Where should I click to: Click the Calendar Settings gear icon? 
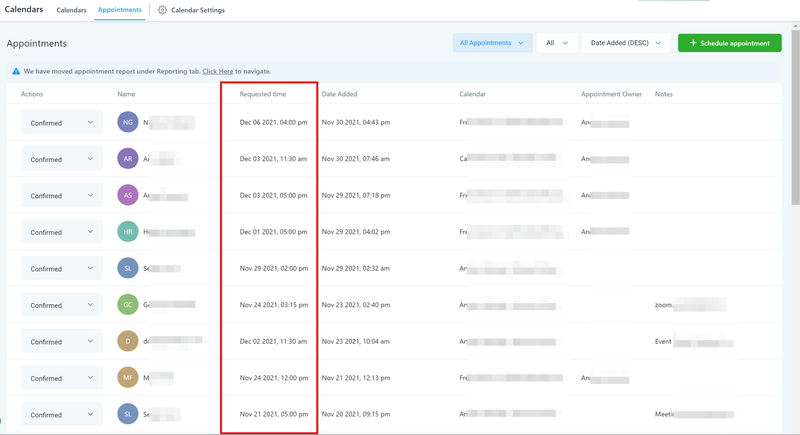[162, 10]
